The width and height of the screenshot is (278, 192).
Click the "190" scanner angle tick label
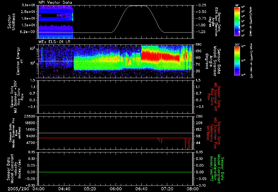(198, 44)
